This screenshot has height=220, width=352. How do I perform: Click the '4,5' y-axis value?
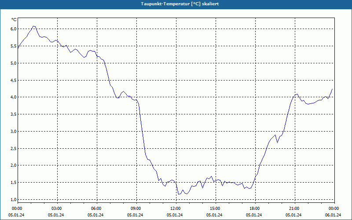14,80
